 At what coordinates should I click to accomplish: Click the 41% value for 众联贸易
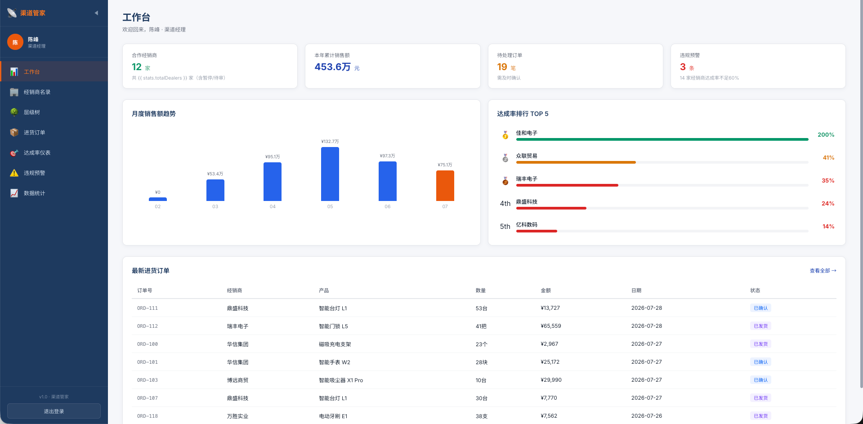tap(828, 158)
